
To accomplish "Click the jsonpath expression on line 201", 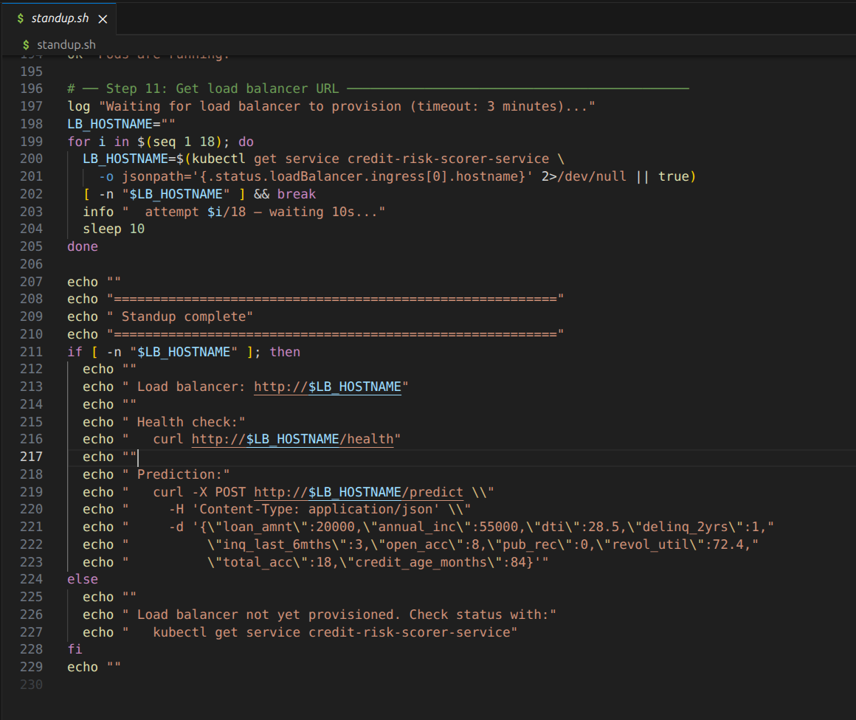I will click(327, 176).
